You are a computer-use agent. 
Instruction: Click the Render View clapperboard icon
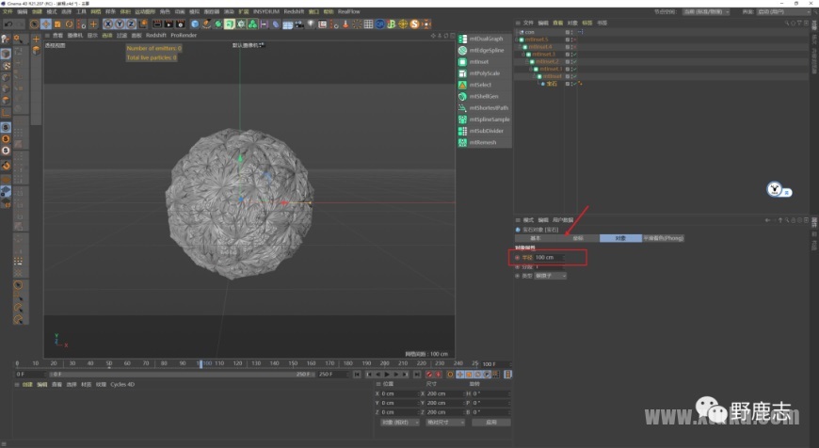coord(157,24)
